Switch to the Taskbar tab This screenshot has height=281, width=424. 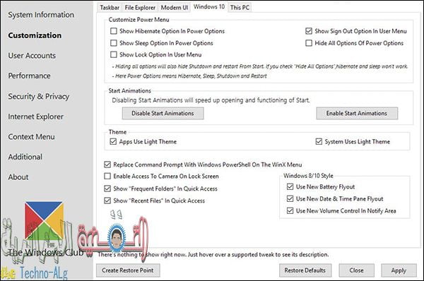[110, 8]
